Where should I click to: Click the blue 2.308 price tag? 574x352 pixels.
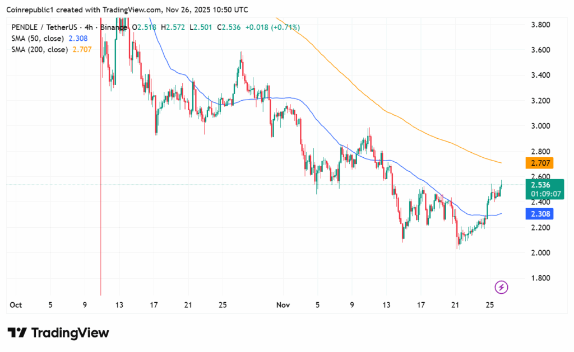point(539,214)
